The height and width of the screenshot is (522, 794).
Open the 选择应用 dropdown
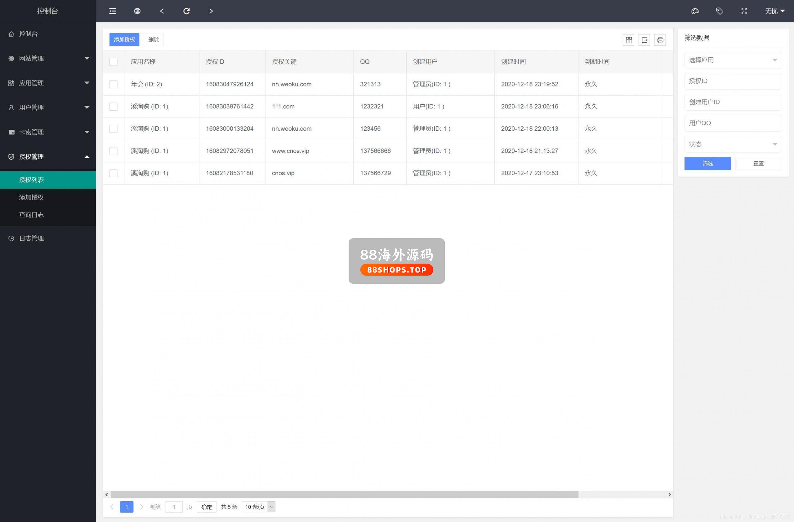pos(733,60)
